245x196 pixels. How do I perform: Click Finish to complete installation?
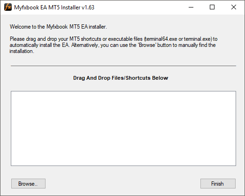coord(218,184)
